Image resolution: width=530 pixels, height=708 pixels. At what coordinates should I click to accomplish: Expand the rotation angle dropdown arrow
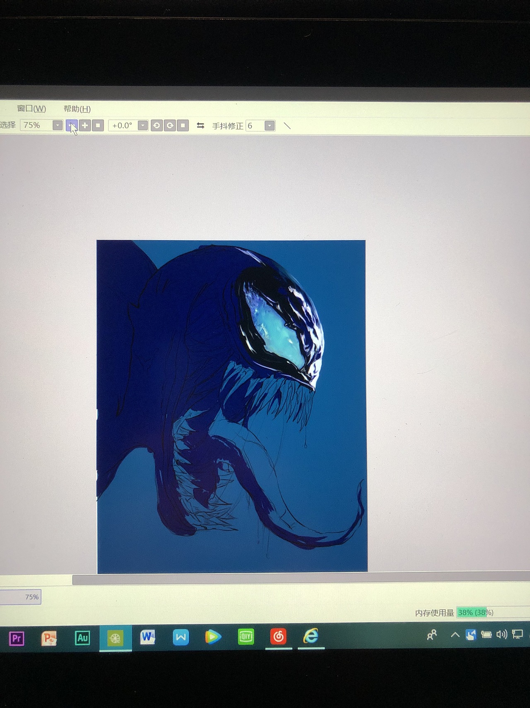click(143, 125)
